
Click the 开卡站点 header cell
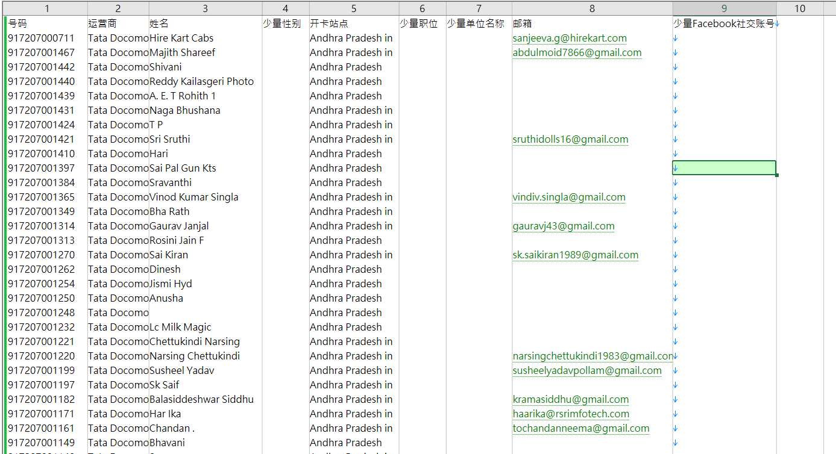(x=354, y=23)
